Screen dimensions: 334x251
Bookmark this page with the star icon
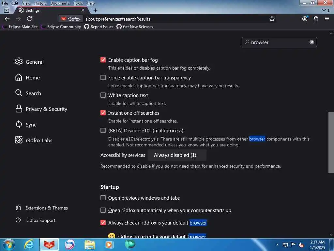pyautogui.click(x=272, y=19)
